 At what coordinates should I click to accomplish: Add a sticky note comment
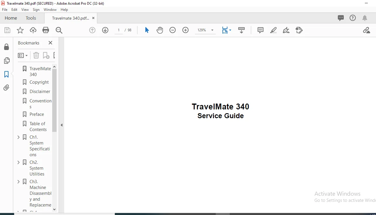click(x=261, y=30)
